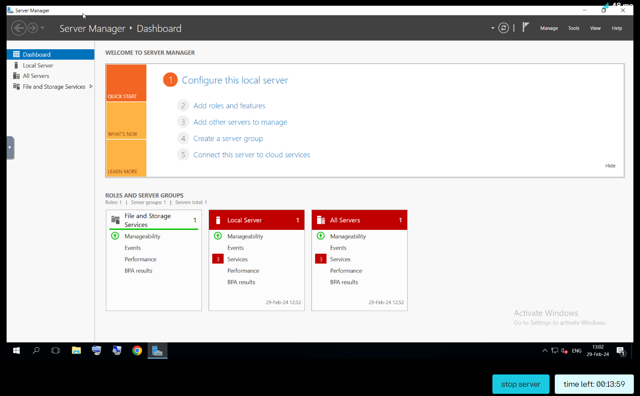Viewport: 640px width, 396px height.
Task: Open the navigation history dropdown arrow
Action: [x=43, y=28]
